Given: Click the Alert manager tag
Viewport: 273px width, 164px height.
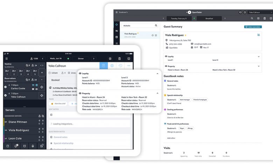Looking at the screenshot, I should 185,100.
